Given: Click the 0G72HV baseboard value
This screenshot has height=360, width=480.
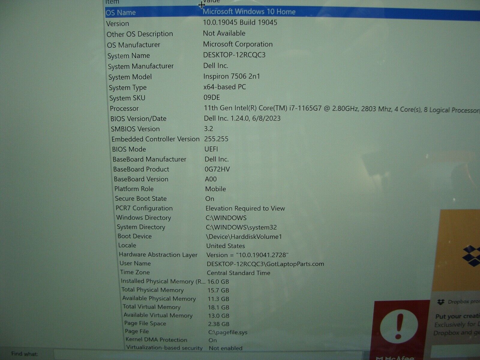Looking at the screenshot, I should coord(217,169).
